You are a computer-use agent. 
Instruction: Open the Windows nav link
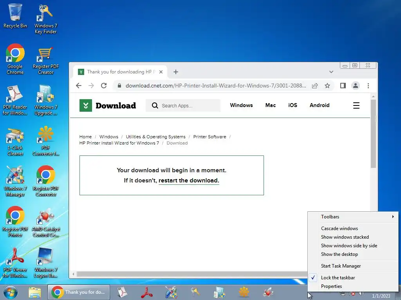pos(241,105)
